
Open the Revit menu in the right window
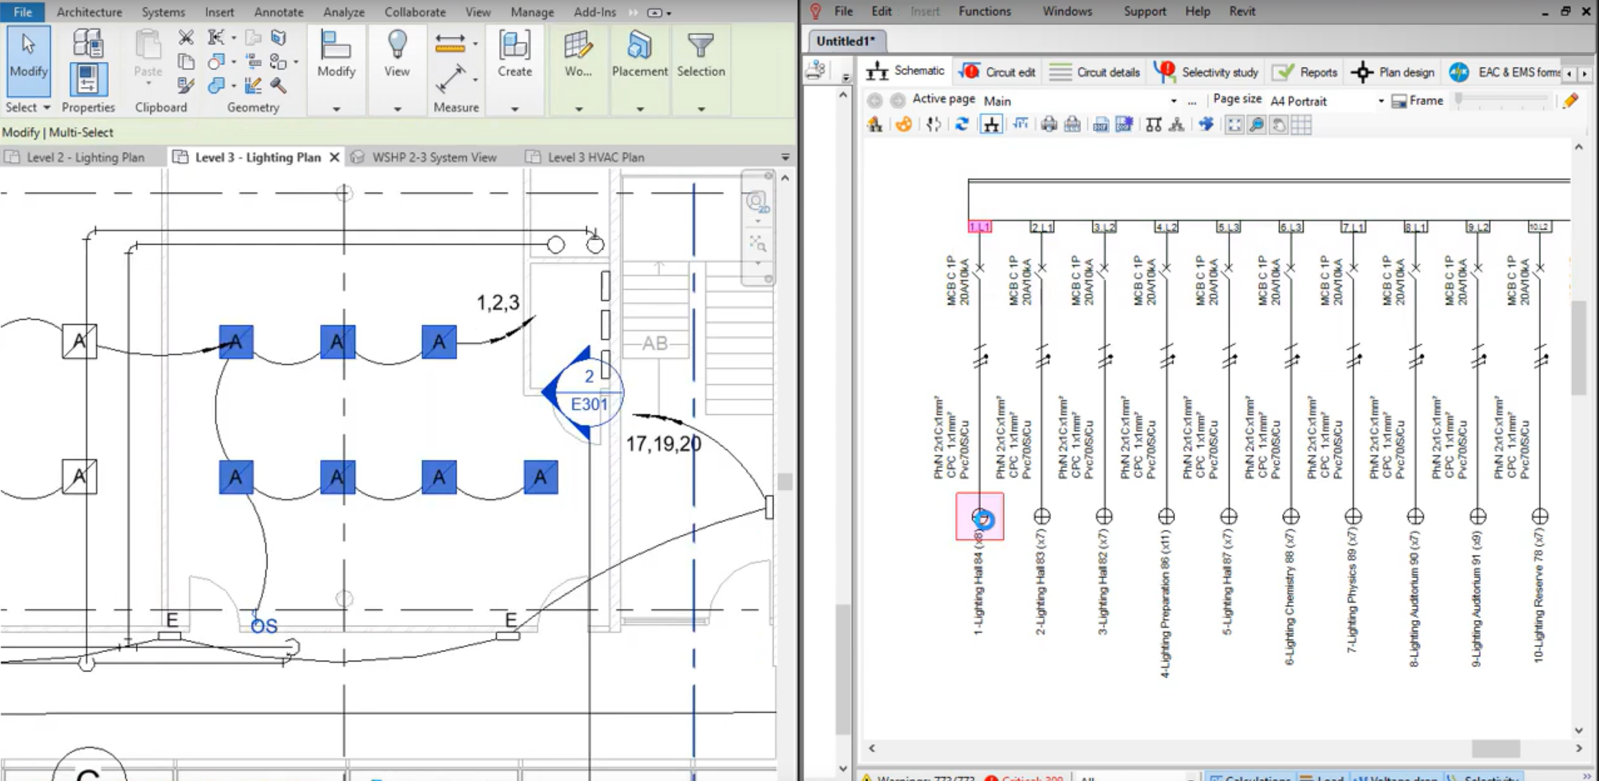[x=1242, y=11]
